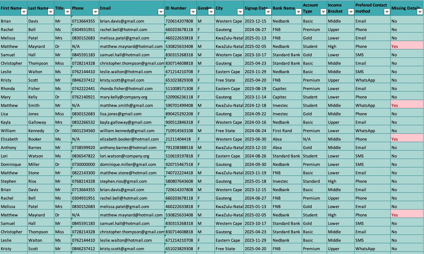Select cell 'mary.kelly@company.org'
Viewport: 424px width, 254px height.
(x=132, y=97)
